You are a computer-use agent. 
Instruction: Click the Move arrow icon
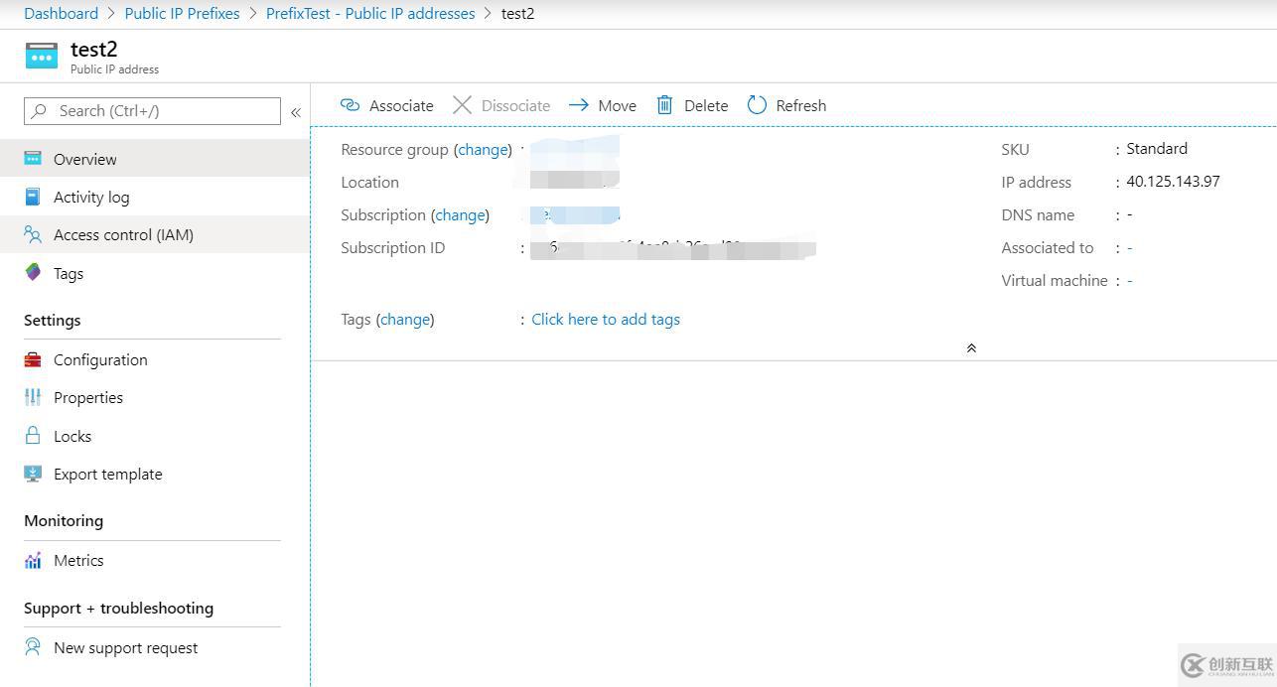pyautogui.click(x=579, y=105)
